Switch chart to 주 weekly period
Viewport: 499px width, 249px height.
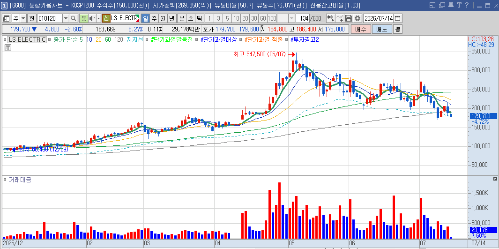154,18
